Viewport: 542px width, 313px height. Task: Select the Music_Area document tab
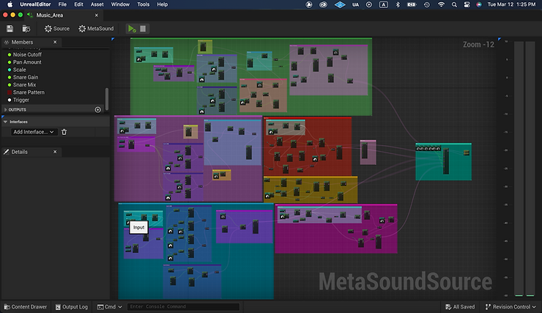tap(50, 15)
